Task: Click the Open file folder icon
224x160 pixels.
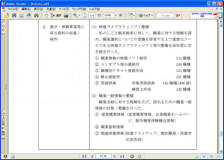Action: click(x=7, y=15)
